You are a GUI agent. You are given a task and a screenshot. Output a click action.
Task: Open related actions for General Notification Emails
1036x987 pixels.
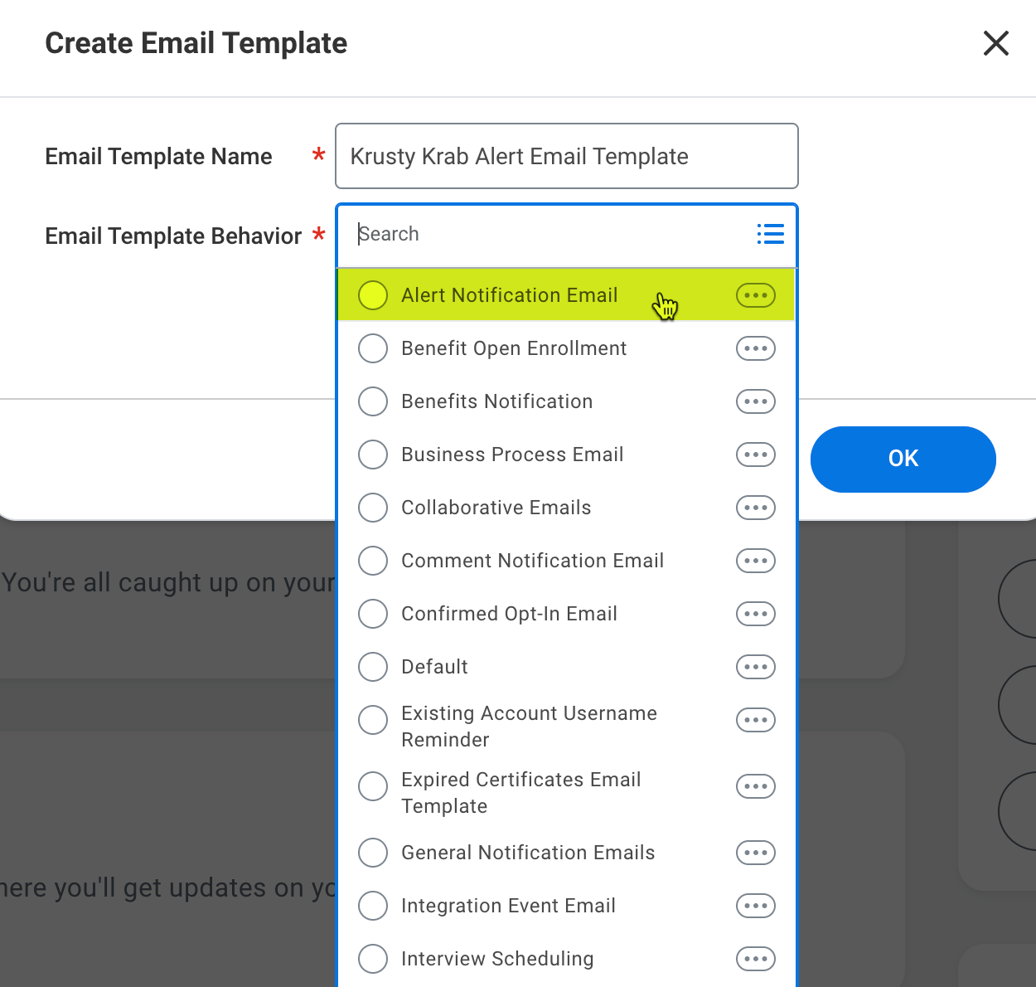pyautogui.click(x=756, y=853)
